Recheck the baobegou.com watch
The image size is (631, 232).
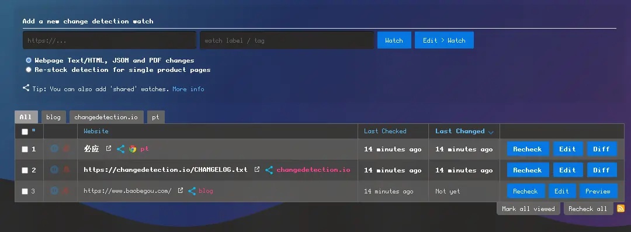(526, 191)
